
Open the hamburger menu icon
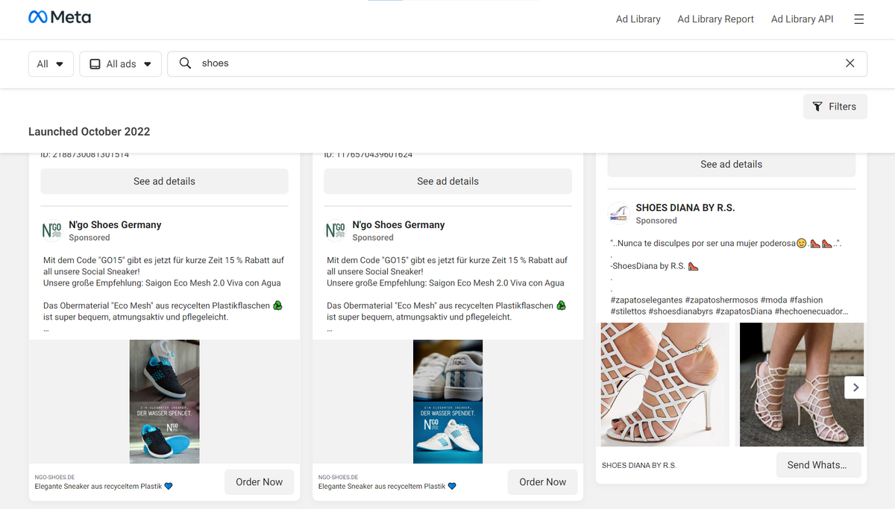click(x=858, y=19)
